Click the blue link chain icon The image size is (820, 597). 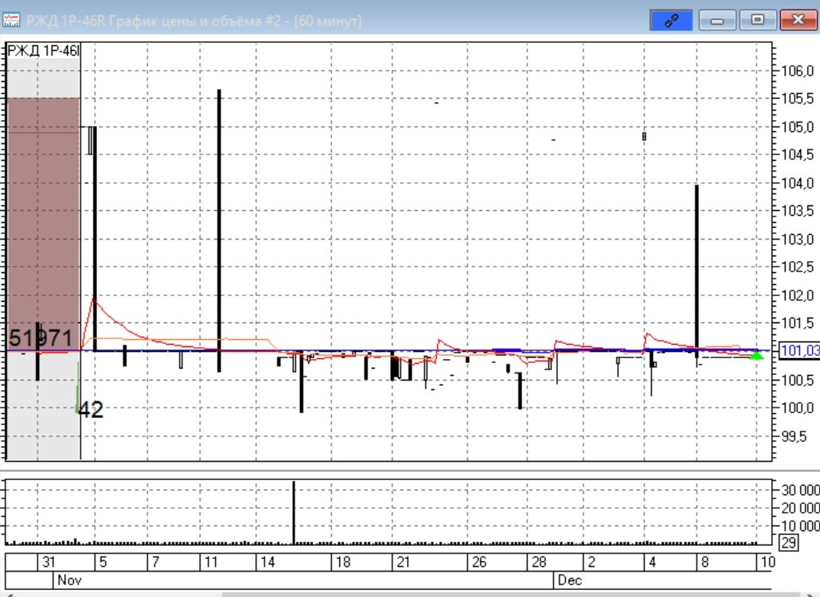coord(671,21)
